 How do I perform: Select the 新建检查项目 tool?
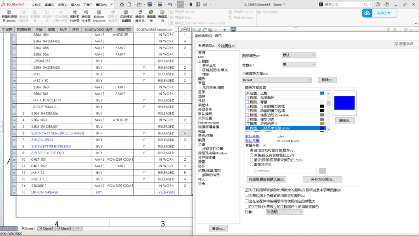coord(9,16)
